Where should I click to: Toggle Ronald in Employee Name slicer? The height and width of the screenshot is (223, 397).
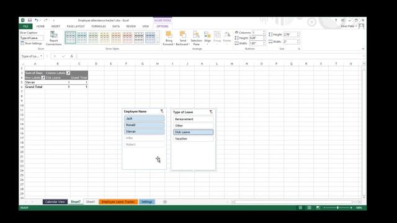144,125
